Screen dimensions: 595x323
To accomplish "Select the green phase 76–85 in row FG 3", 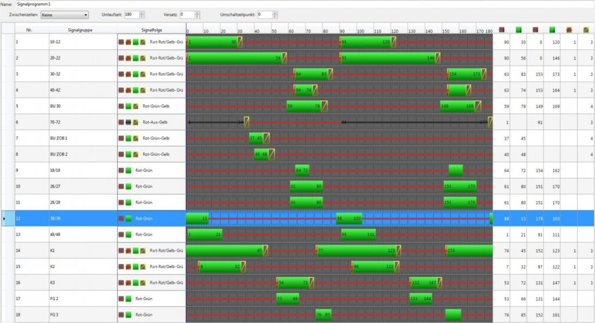I will pos(323,315).
